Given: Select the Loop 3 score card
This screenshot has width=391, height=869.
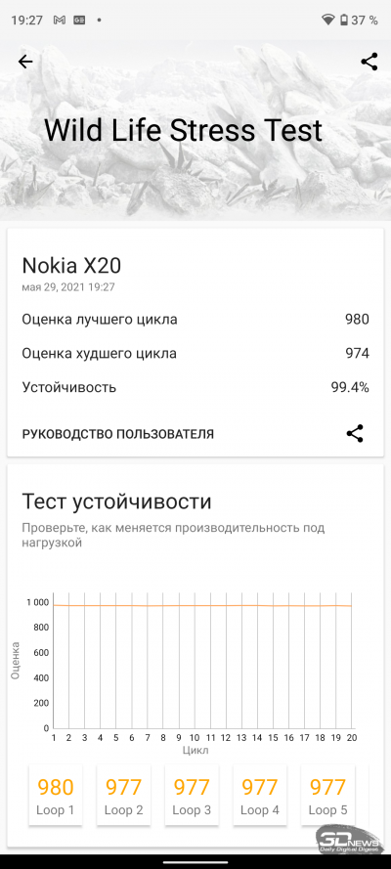Looking at the screenshot, I should (x=192, y=796).
